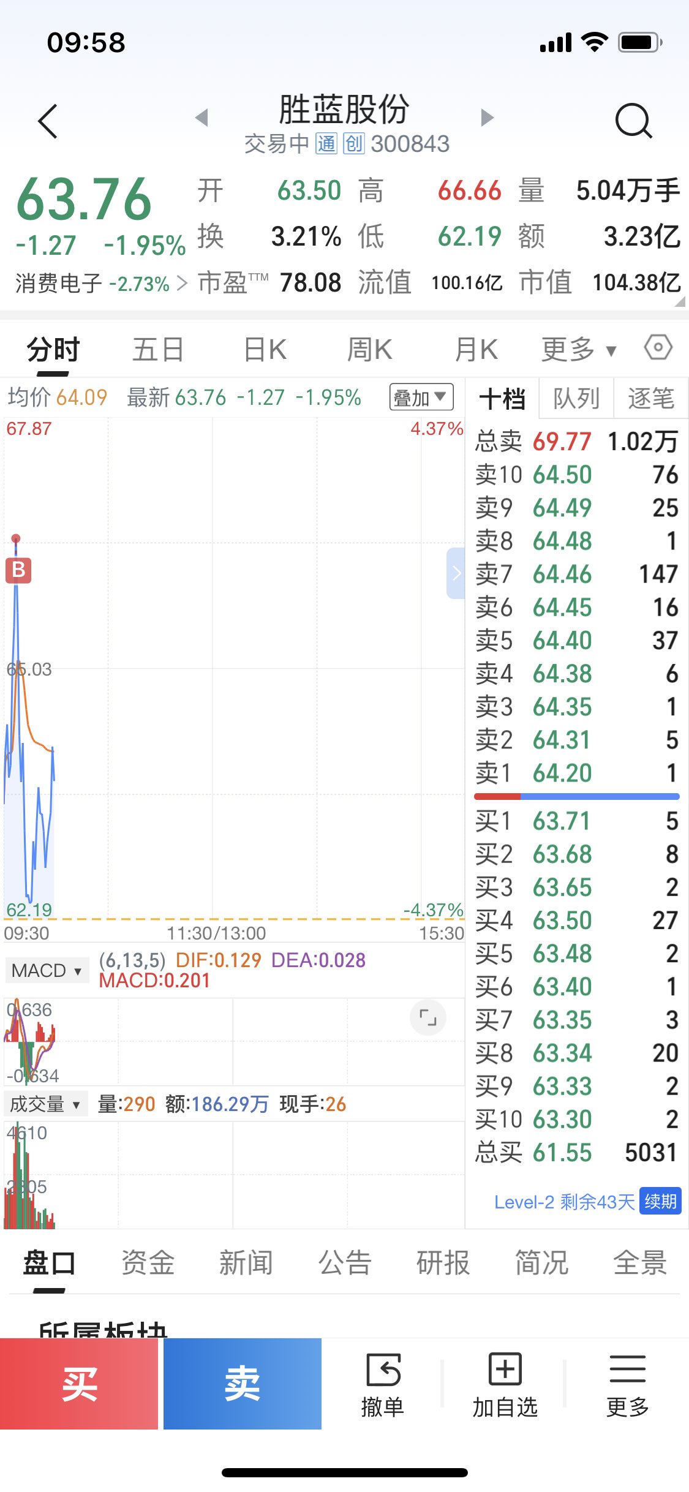Select 买1 price 63.71 row
This screenshot has height=1492, width=689.
point(577,821)
